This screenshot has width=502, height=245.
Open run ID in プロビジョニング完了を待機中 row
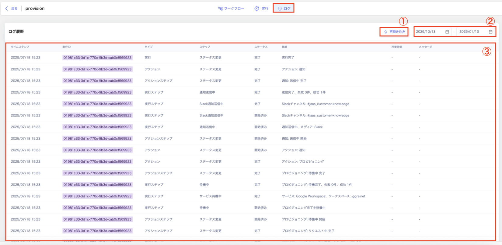click(97, 208)
